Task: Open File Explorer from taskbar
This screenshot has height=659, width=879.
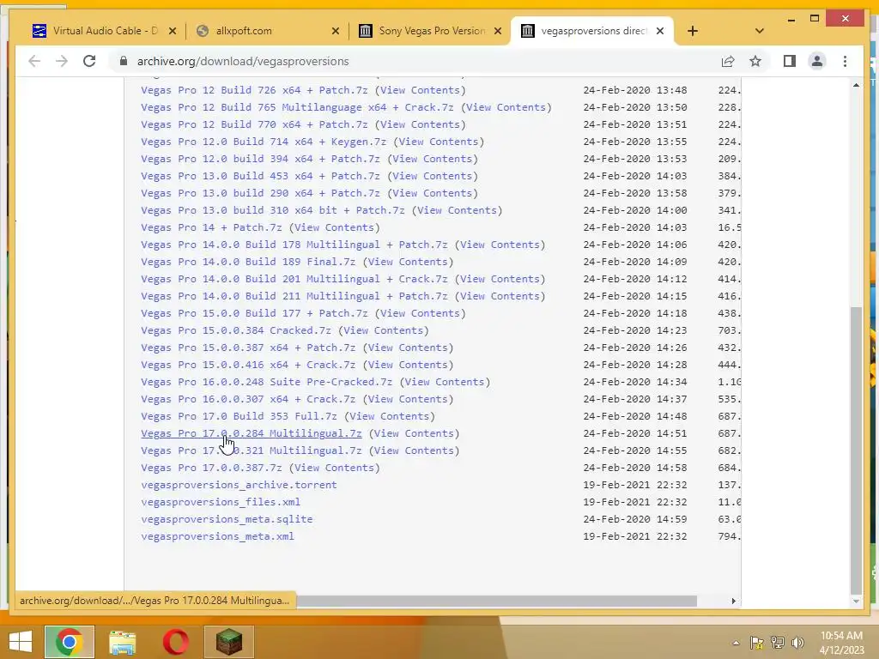Action: pyautogui.click(x=122, y=642)
